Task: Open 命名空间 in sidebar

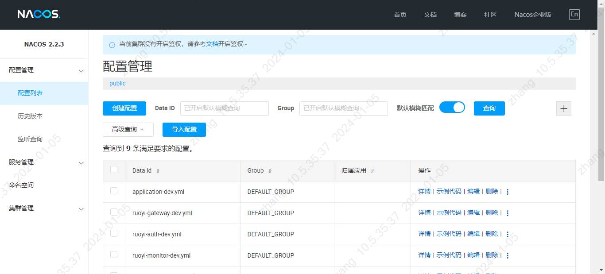Action: (44, 185)
